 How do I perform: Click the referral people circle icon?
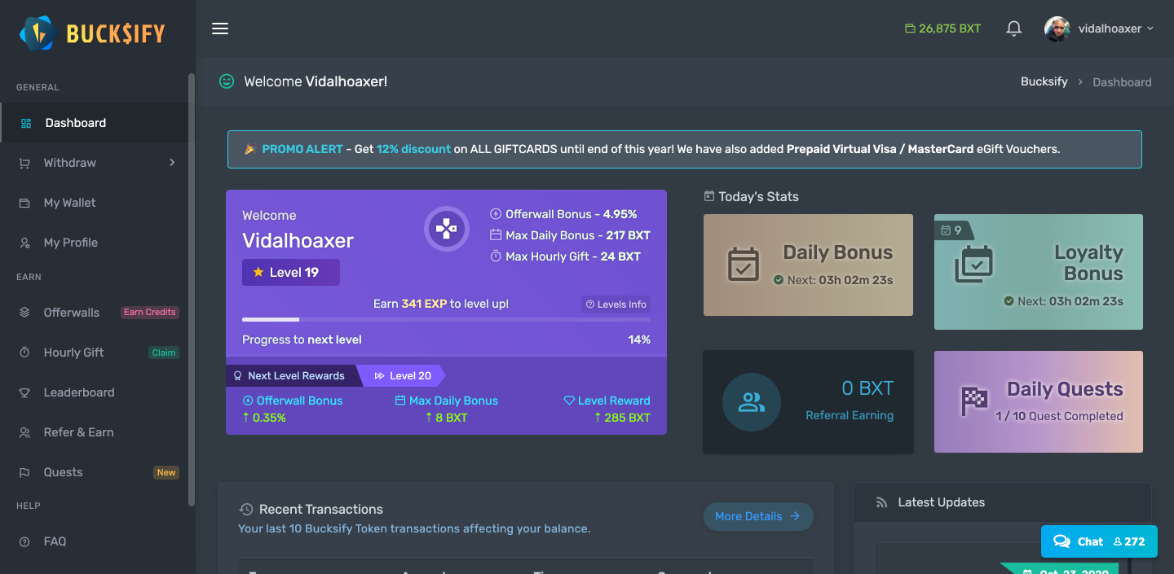[752, 402]
